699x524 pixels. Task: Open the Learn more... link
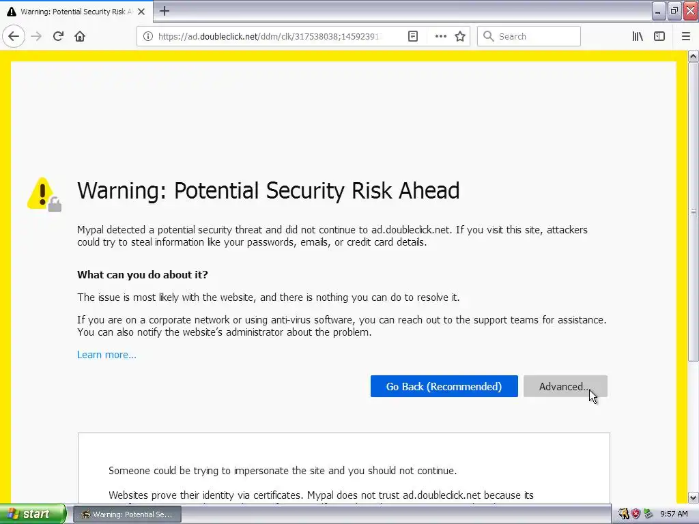106,355
